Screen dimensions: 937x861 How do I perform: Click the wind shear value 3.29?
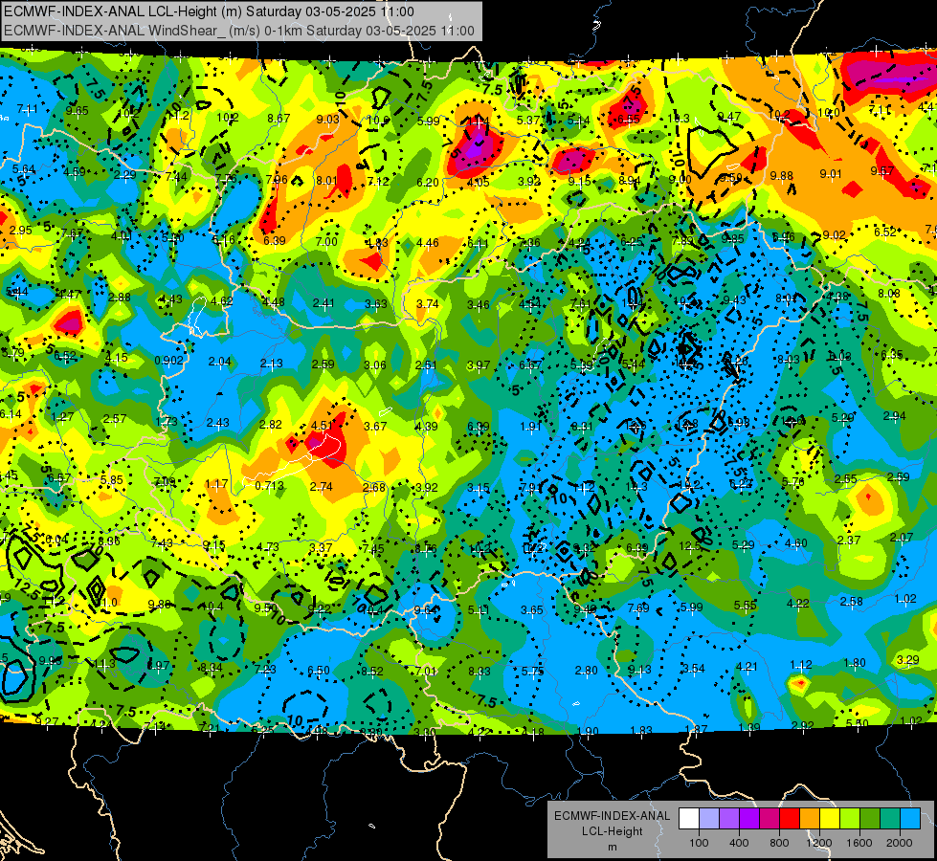(908, 660)
